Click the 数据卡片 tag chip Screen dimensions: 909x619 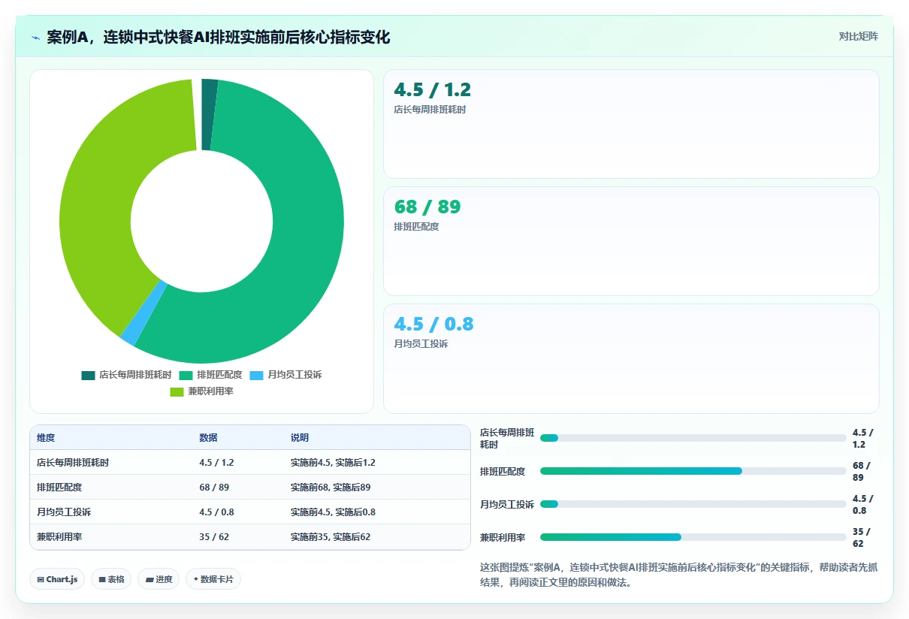[x=213, y=579]
